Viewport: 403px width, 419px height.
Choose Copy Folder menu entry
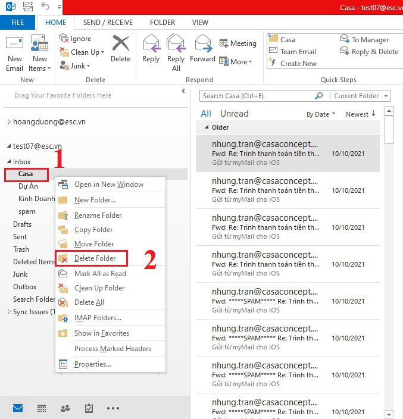pos(110,230)
